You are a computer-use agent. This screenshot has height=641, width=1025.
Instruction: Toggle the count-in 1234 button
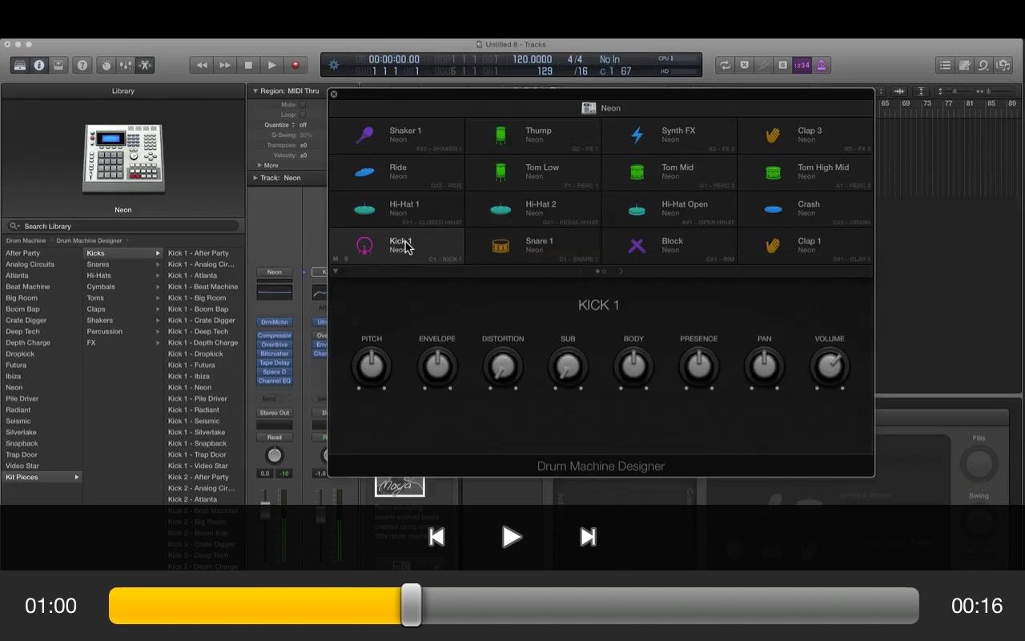point(802,66)
